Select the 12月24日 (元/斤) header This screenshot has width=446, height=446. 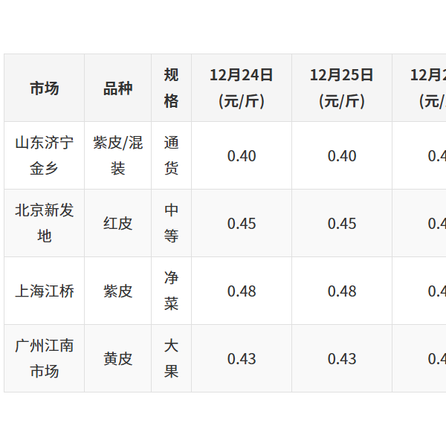coord(242,88)
